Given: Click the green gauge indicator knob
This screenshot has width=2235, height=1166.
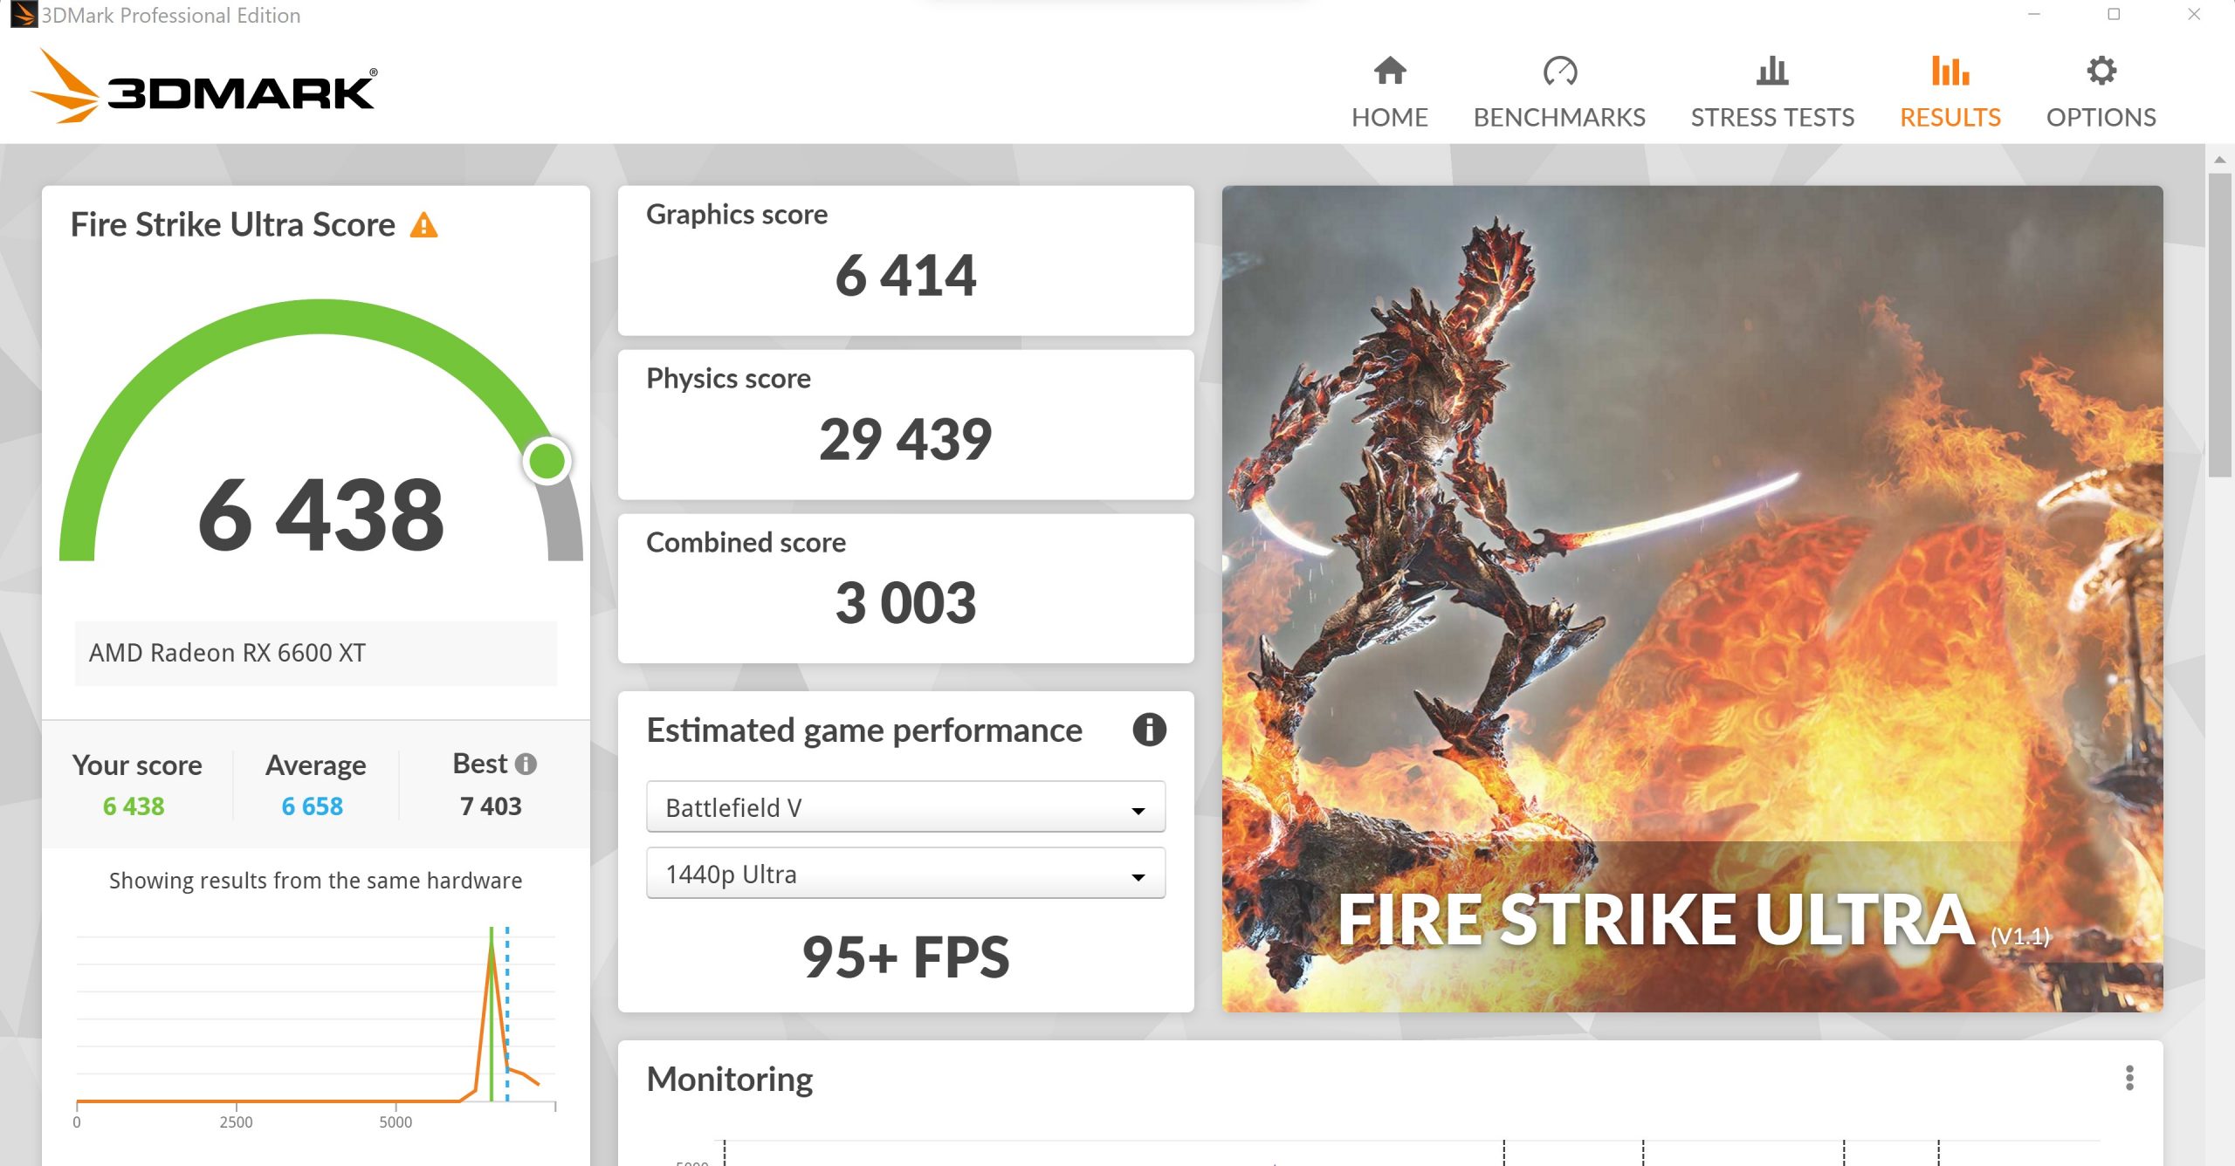Looking at the screenshot, I should pos(547,461).
